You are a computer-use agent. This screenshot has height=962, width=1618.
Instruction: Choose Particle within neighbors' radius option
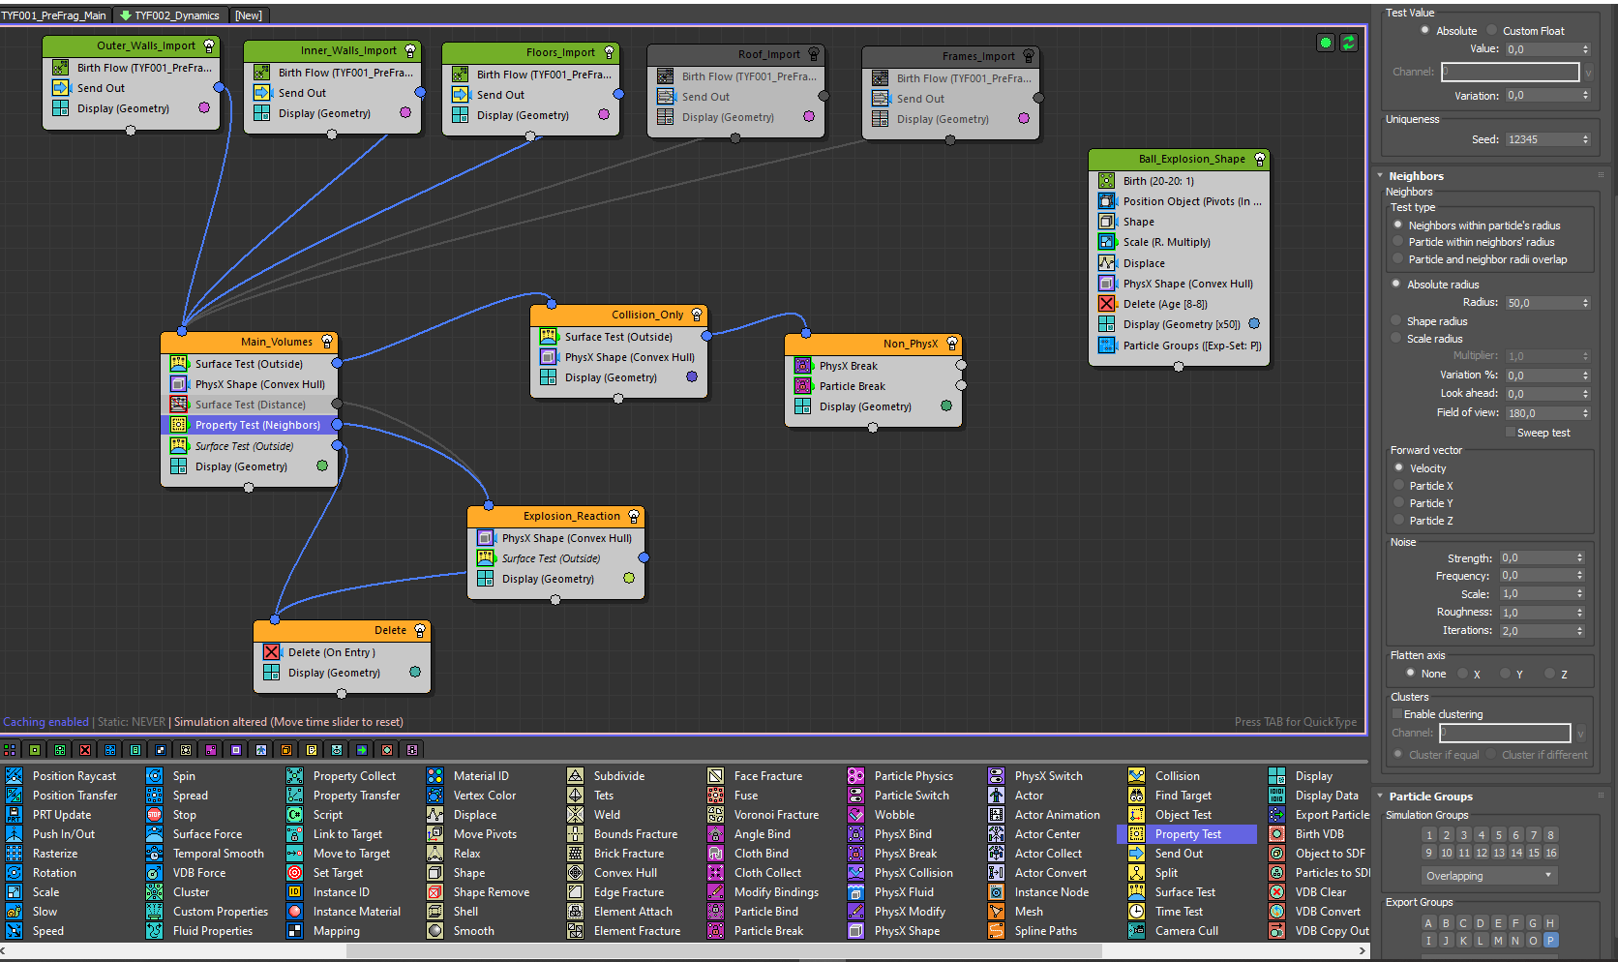point(1397,242)
